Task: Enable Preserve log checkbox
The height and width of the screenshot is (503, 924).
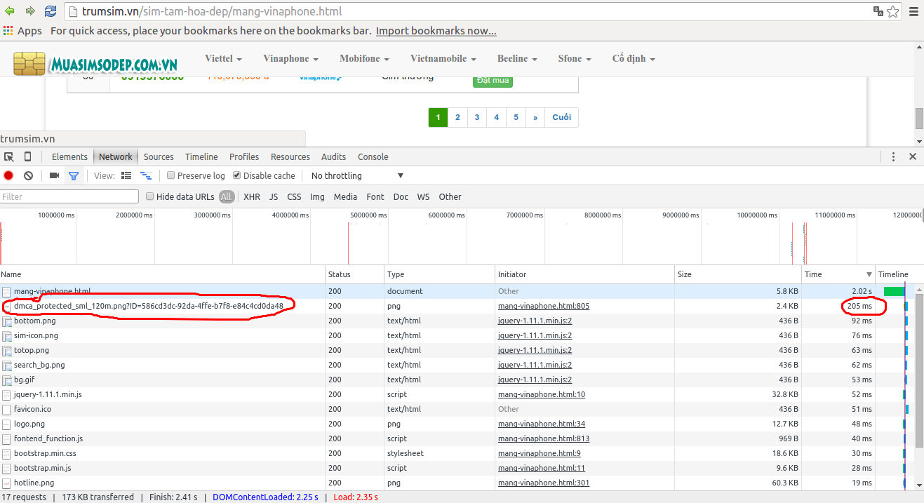Action: point(170,175)
